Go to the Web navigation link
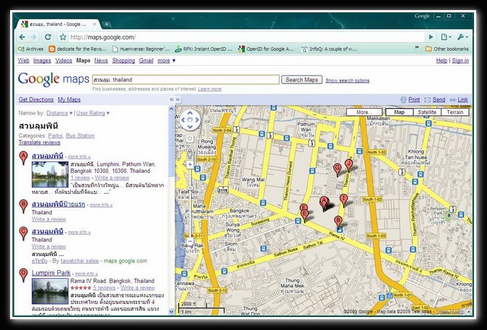Screen dimensions: 487x330 pyautogui.click(x=23, y=61)
